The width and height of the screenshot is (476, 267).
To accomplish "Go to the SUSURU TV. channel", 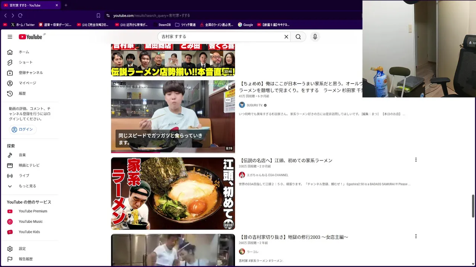I will pyautogui.click(x=255, y=105).
